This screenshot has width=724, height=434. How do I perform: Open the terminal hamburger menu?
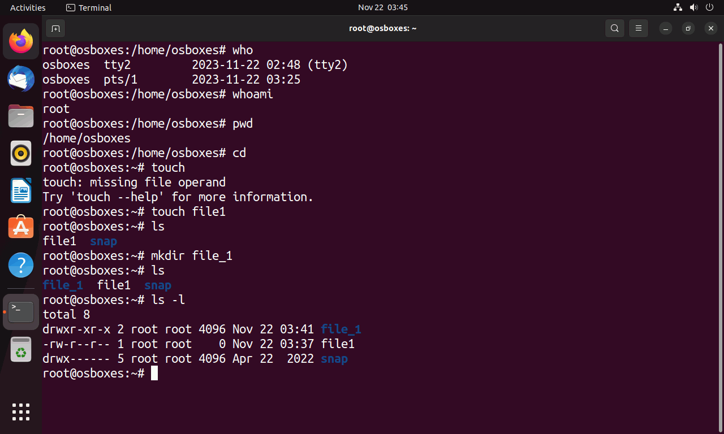point(639,28)
